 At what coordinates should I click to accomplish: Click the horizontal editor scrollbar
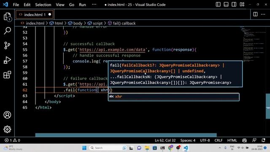[126, 135]
